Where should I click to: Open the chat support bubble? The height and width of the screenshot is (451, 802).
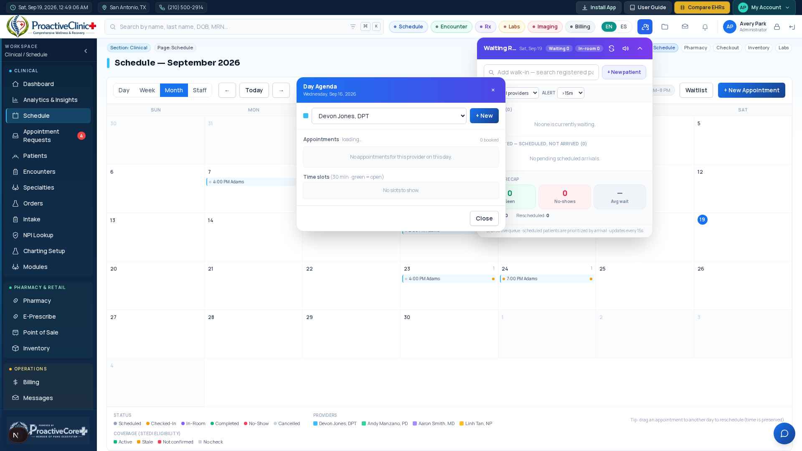click(x=784, y=433)
